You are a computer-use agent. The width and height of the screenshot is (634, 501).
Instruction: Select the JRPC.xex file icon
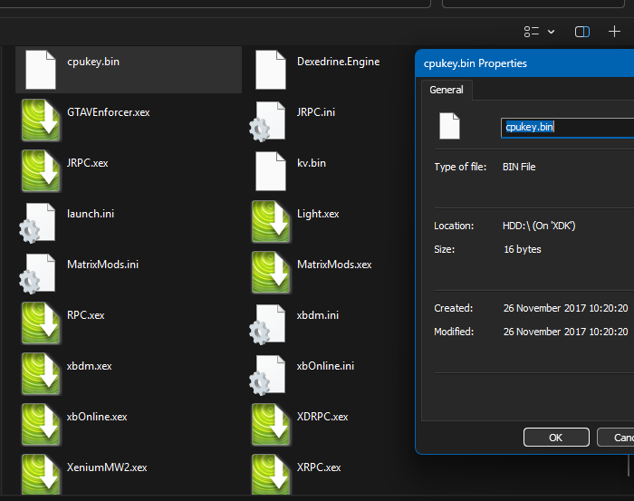click(41, 170)
